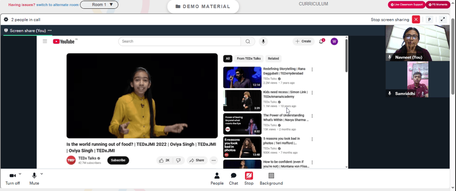Stop screen sharing with bottom Stop icon
The image size is (456, 191).
(x=249, y=179)
